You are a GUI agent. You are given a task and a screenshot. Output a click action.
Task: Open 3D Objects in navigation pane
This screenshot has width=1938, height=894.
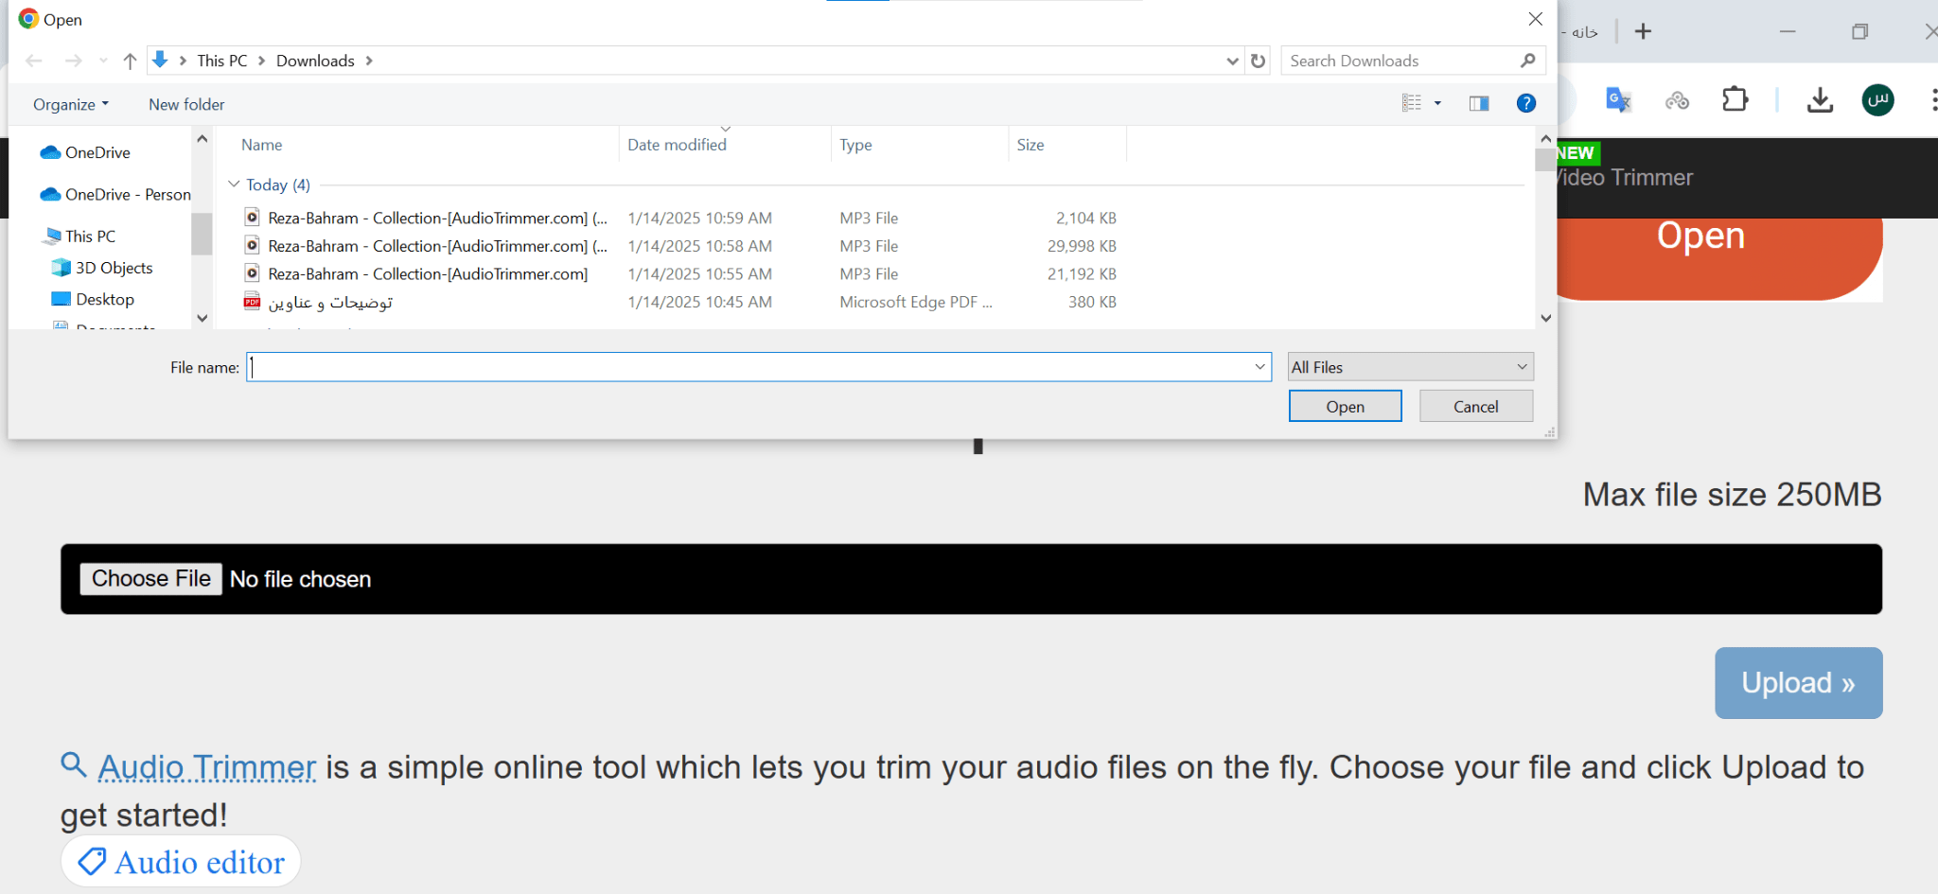102,268
